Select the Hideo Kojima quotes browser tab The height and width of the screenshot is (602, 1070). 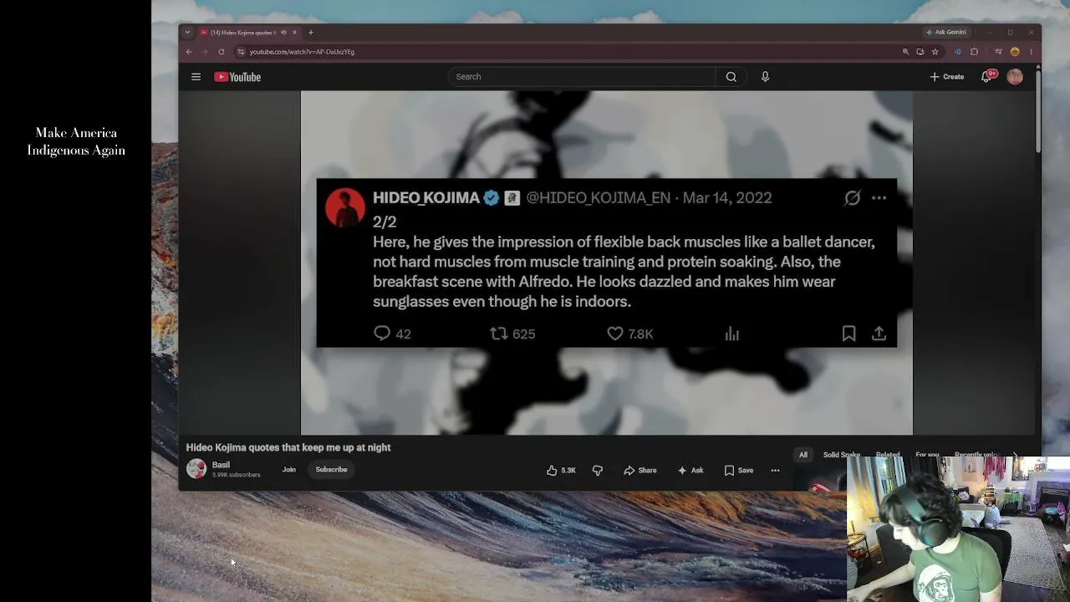point(242,33)
